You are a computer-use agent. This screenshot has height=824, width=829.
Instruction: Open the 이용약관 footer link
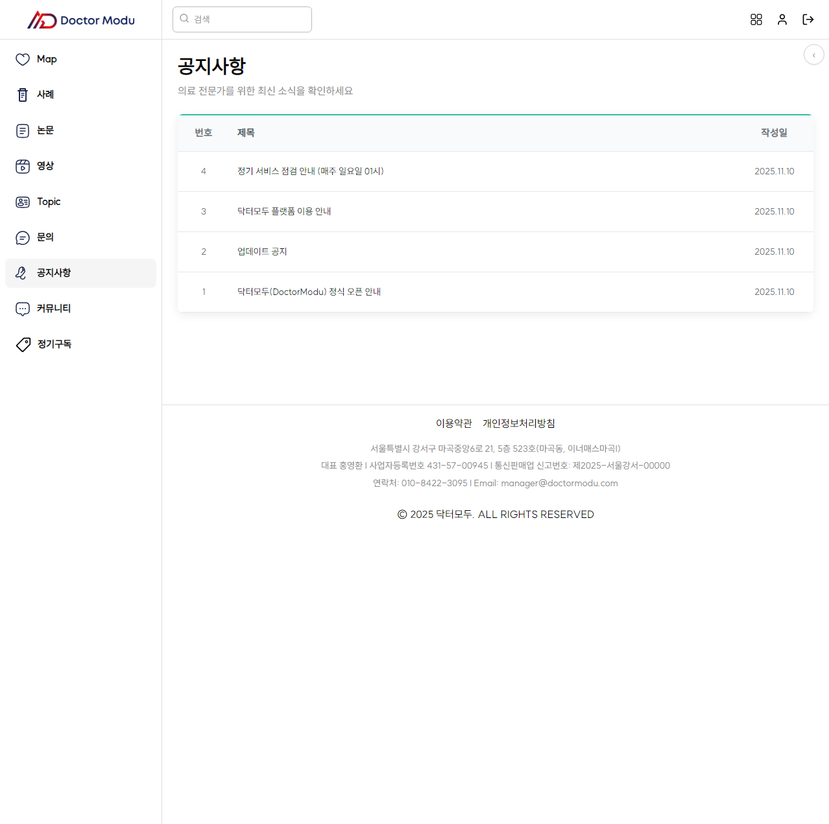click(453, 423)
